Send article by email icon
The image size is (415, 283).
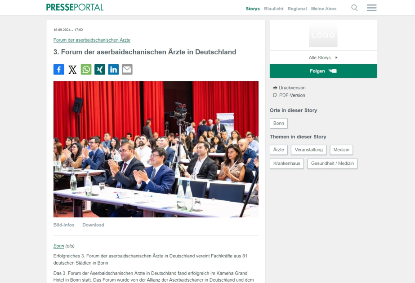click(127, 69)
